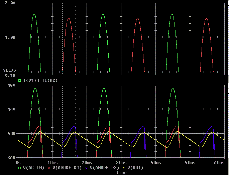Click the 40V label on the voltage axis
The width and height of the screenshot is (229, 175).
click(x=11, y=133)
